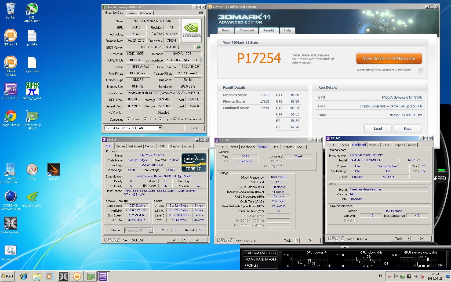The width and height of the screenshot is (451, 282).
Task: Click the Save button in 3DMark 11
Action: (407, 128)
